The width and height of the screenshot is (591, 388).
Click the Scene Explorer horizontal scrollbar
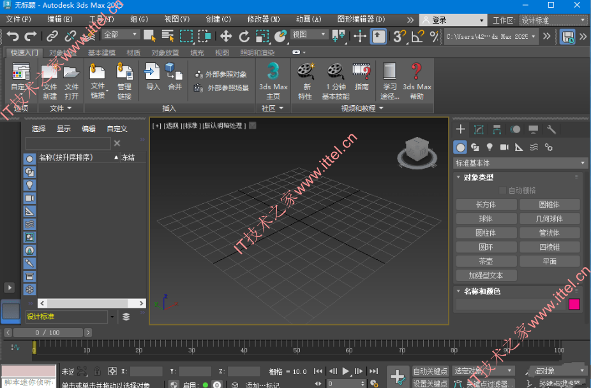click(92, 303)
